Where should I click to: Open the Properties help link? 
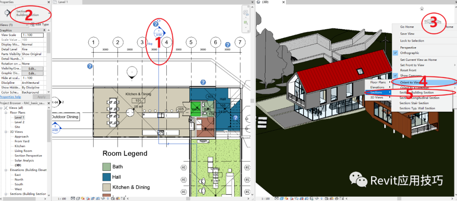[x=10, y=97]
